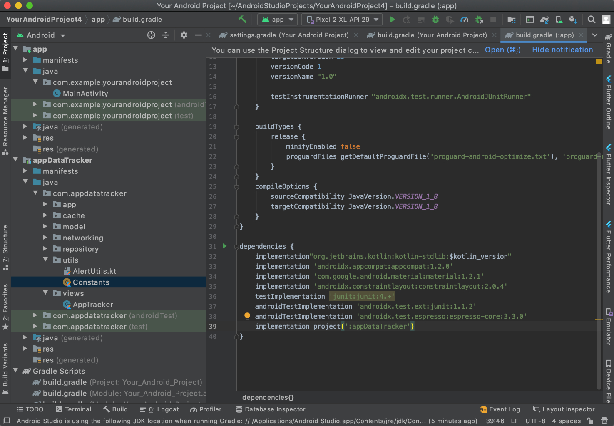Open Project panel gear settings
This screenshot has height=426, width=614.
pos(184,35)
